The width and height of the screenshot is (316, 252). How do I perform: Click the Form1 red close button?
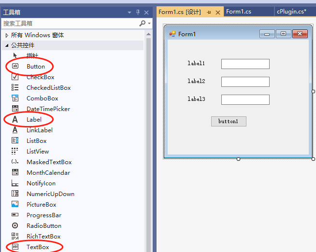coord(300,34)
